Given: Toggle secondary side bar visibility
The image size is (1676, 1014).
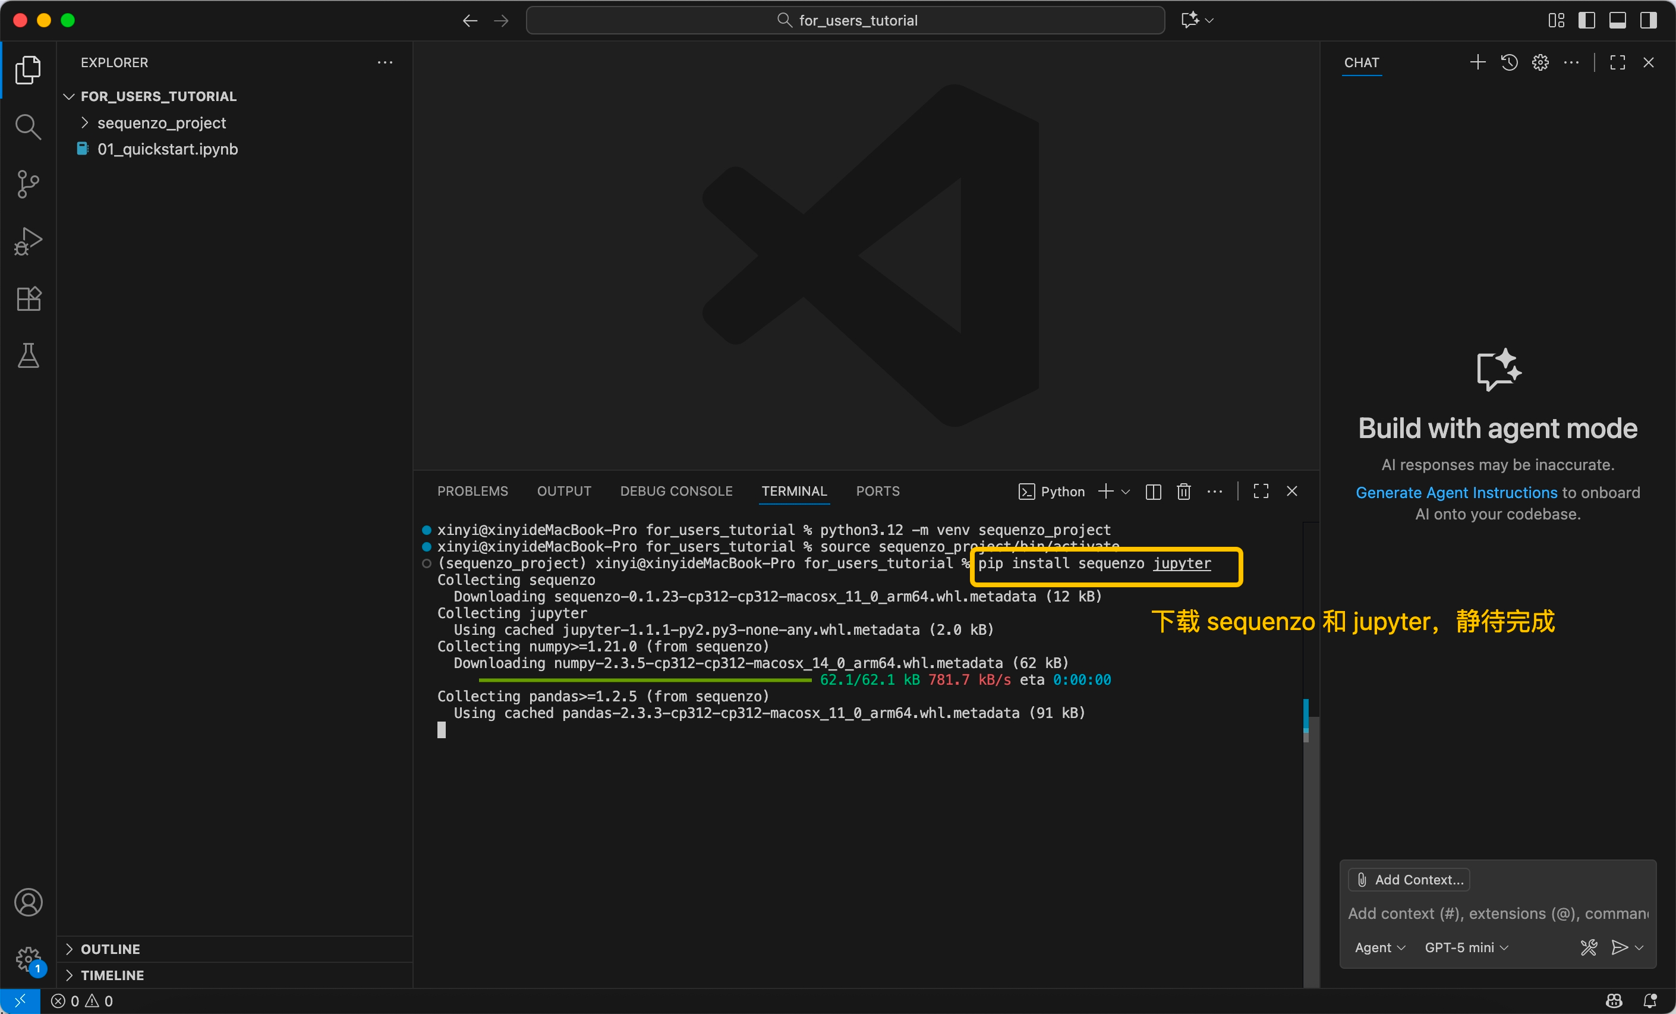Looking at the screenshot, I should (1648, 20).
